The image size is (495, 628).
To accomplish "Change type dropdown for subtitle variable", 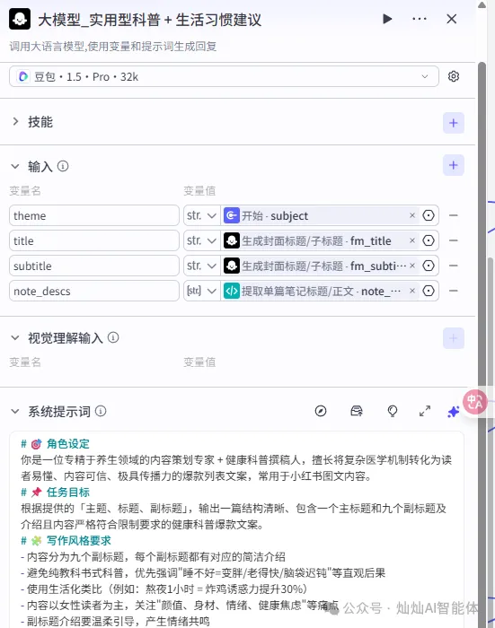I will (202, 266).
